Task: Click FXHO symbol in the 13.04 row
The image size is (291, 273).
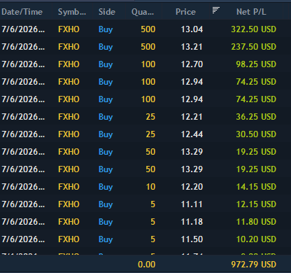Action: click(69, 29)
